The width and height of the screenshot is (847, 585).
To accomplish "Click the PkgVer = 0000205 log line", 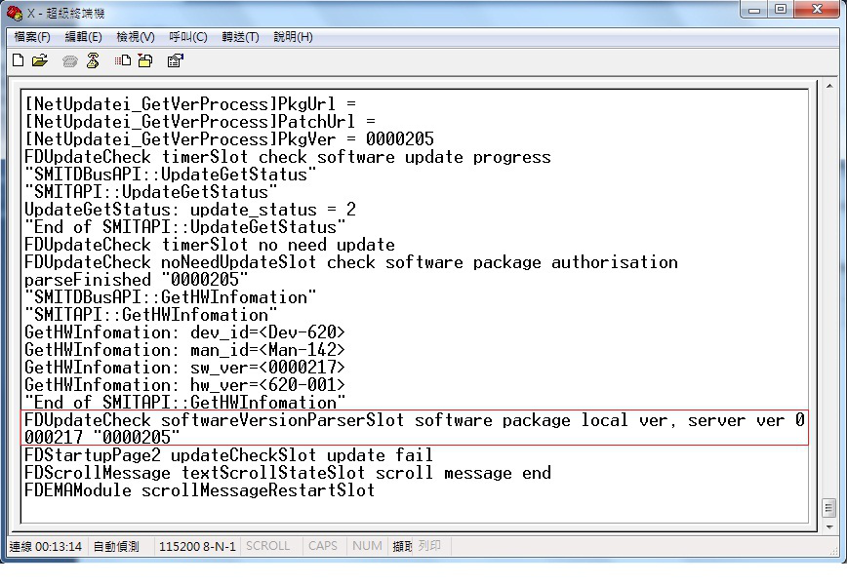I will [x=229, y=139].
